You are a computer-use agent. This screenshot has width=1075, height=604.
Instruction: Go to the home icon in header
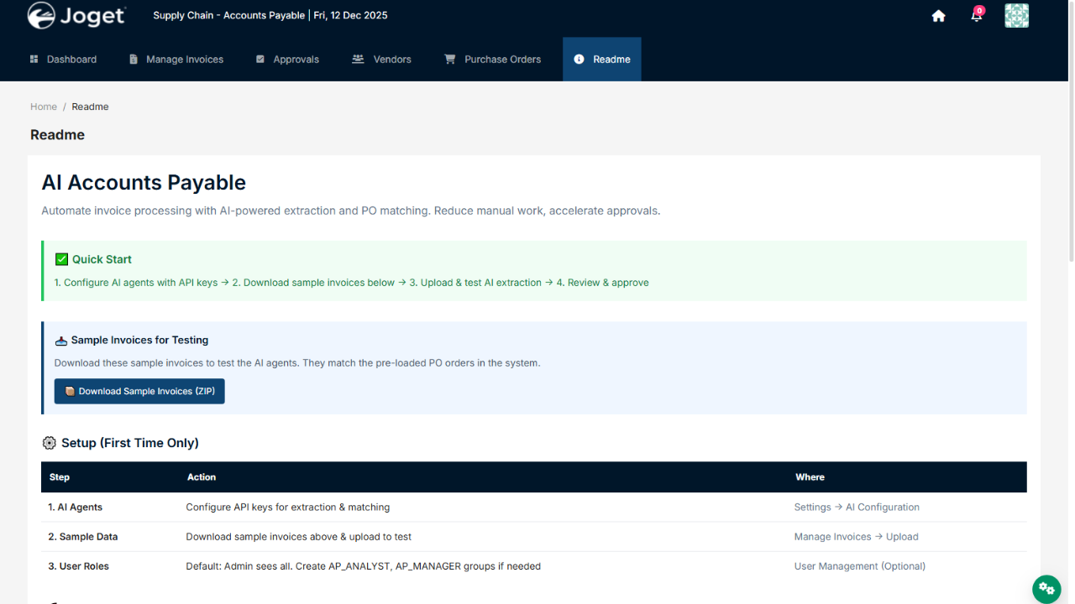[939, 16]
